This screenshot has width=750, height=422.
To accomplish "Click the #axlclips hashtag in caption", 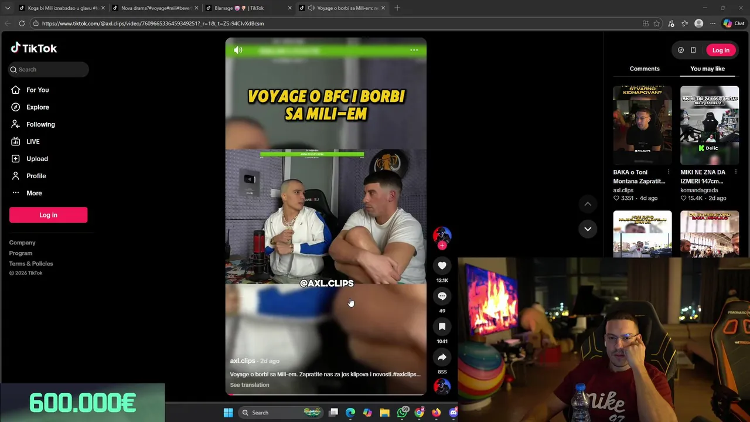I will tap(407, 374).
